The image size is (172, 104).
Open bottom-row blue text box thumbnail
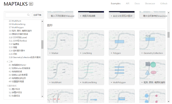tap(122, 96)
